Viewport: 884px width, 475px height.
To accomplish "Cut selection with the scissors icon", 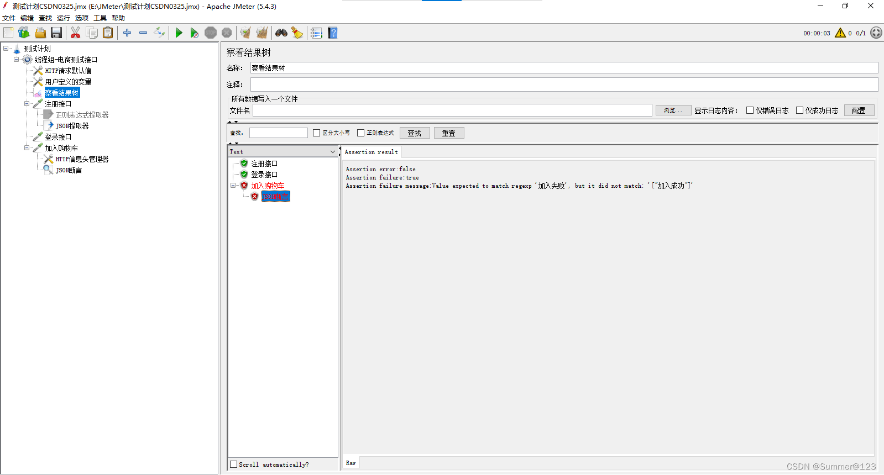I will pos(76,33).
